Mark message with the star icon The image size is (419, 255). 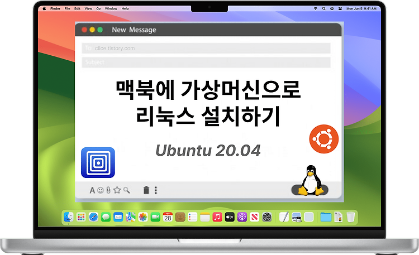pos(117,190)
